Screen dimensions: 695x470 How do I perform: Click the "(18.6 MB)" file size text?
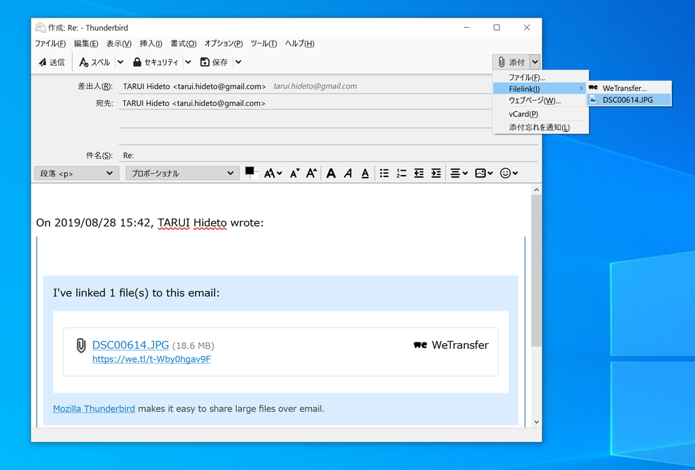click(x=193, y=345)
